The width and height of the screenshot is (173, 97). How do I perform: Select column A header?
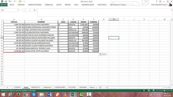[x=14, y=19]
